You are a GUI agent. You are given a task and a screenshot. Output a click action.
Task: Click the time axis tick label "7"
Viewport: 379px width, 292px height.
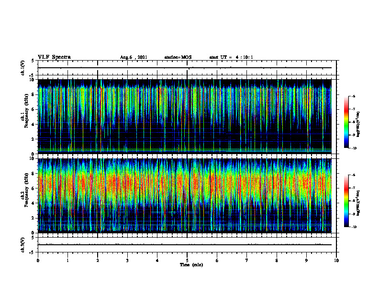[247, 261]
